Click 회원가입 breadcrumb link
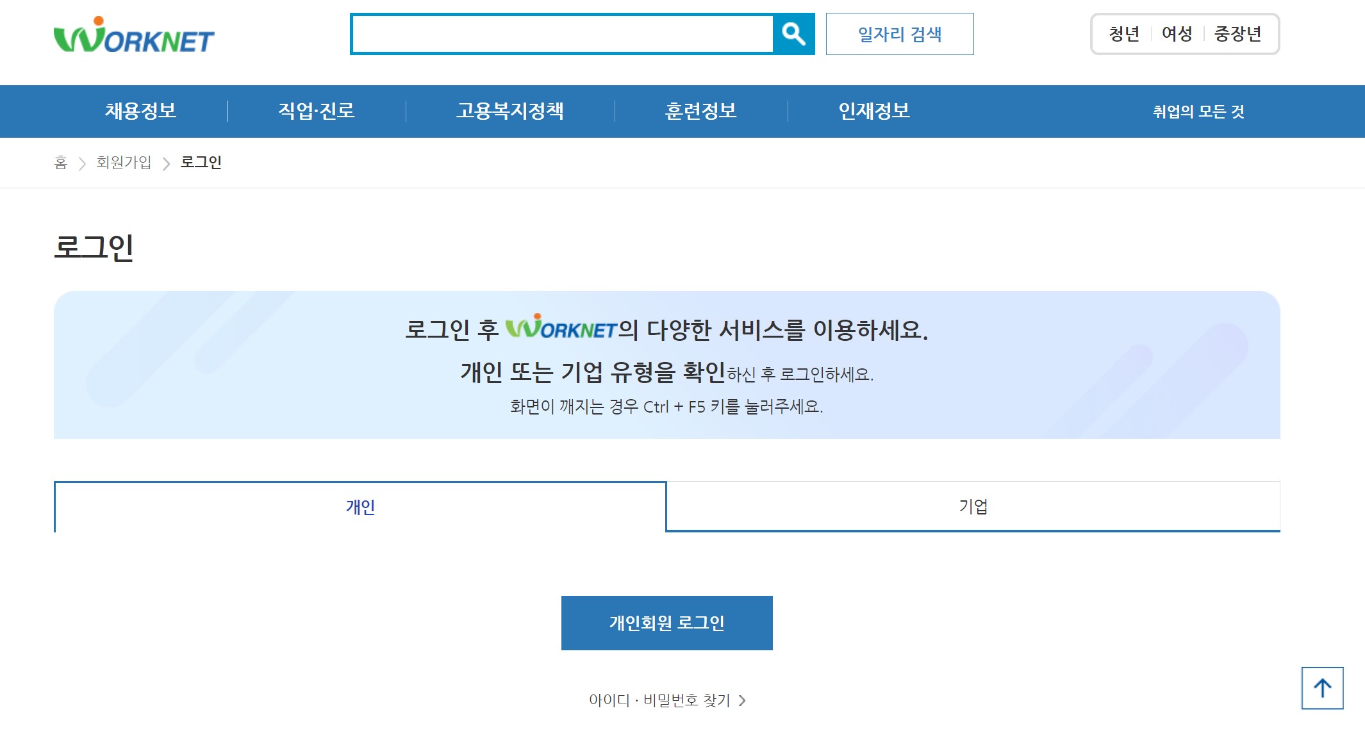The height and width of the screenshot is (731, 1365). coord(124,163)
